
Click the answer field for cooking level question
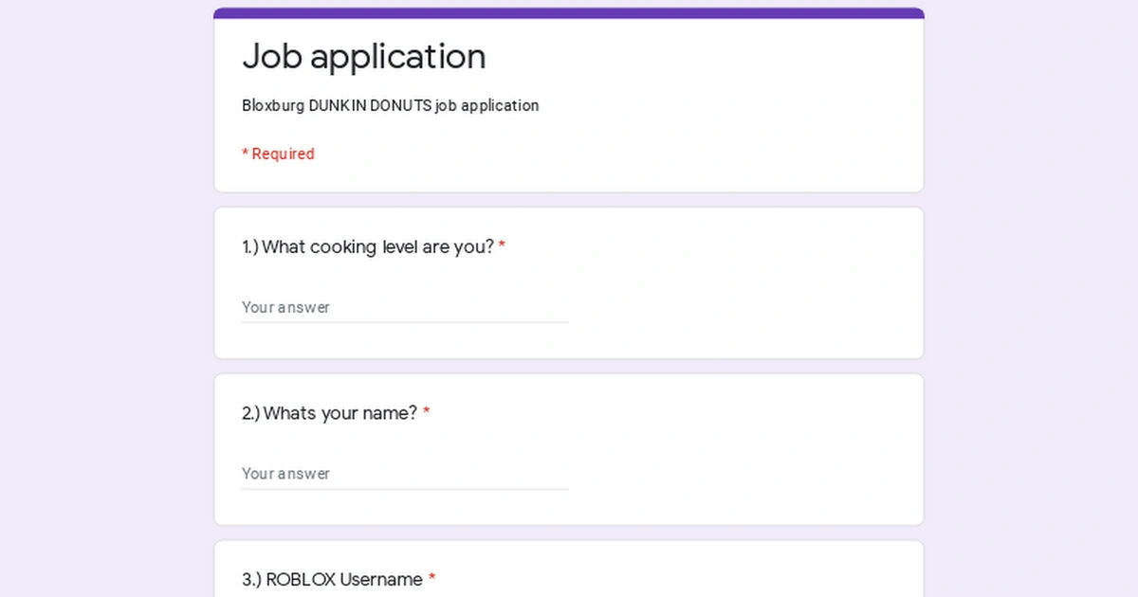(x=398, y=308)
